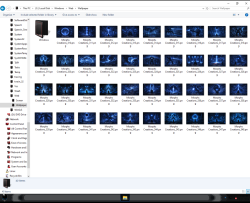Select Web breadcrumb in address bar
Screen dimensions: 250x203
click(x=71, y=8)
